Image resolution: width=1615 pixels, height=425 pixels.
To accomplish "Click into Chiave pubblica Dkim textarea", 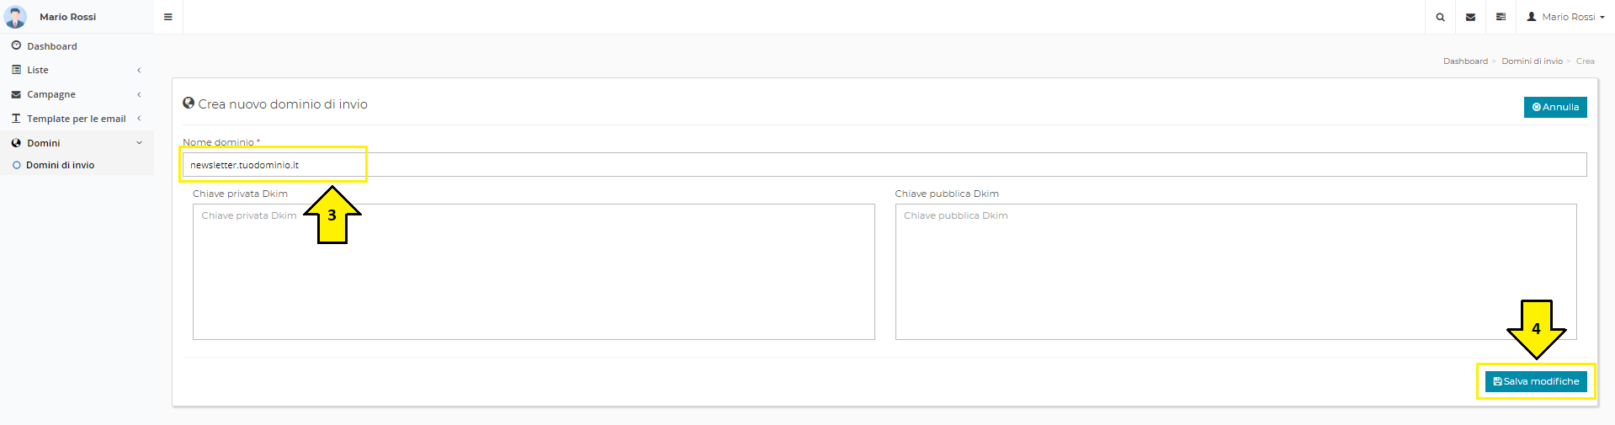I will pos(1235,272).
